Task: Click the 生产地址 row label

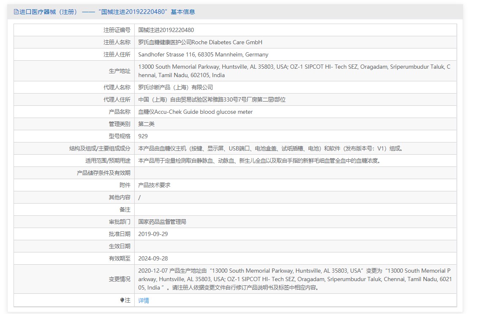Action: point(119,71)
